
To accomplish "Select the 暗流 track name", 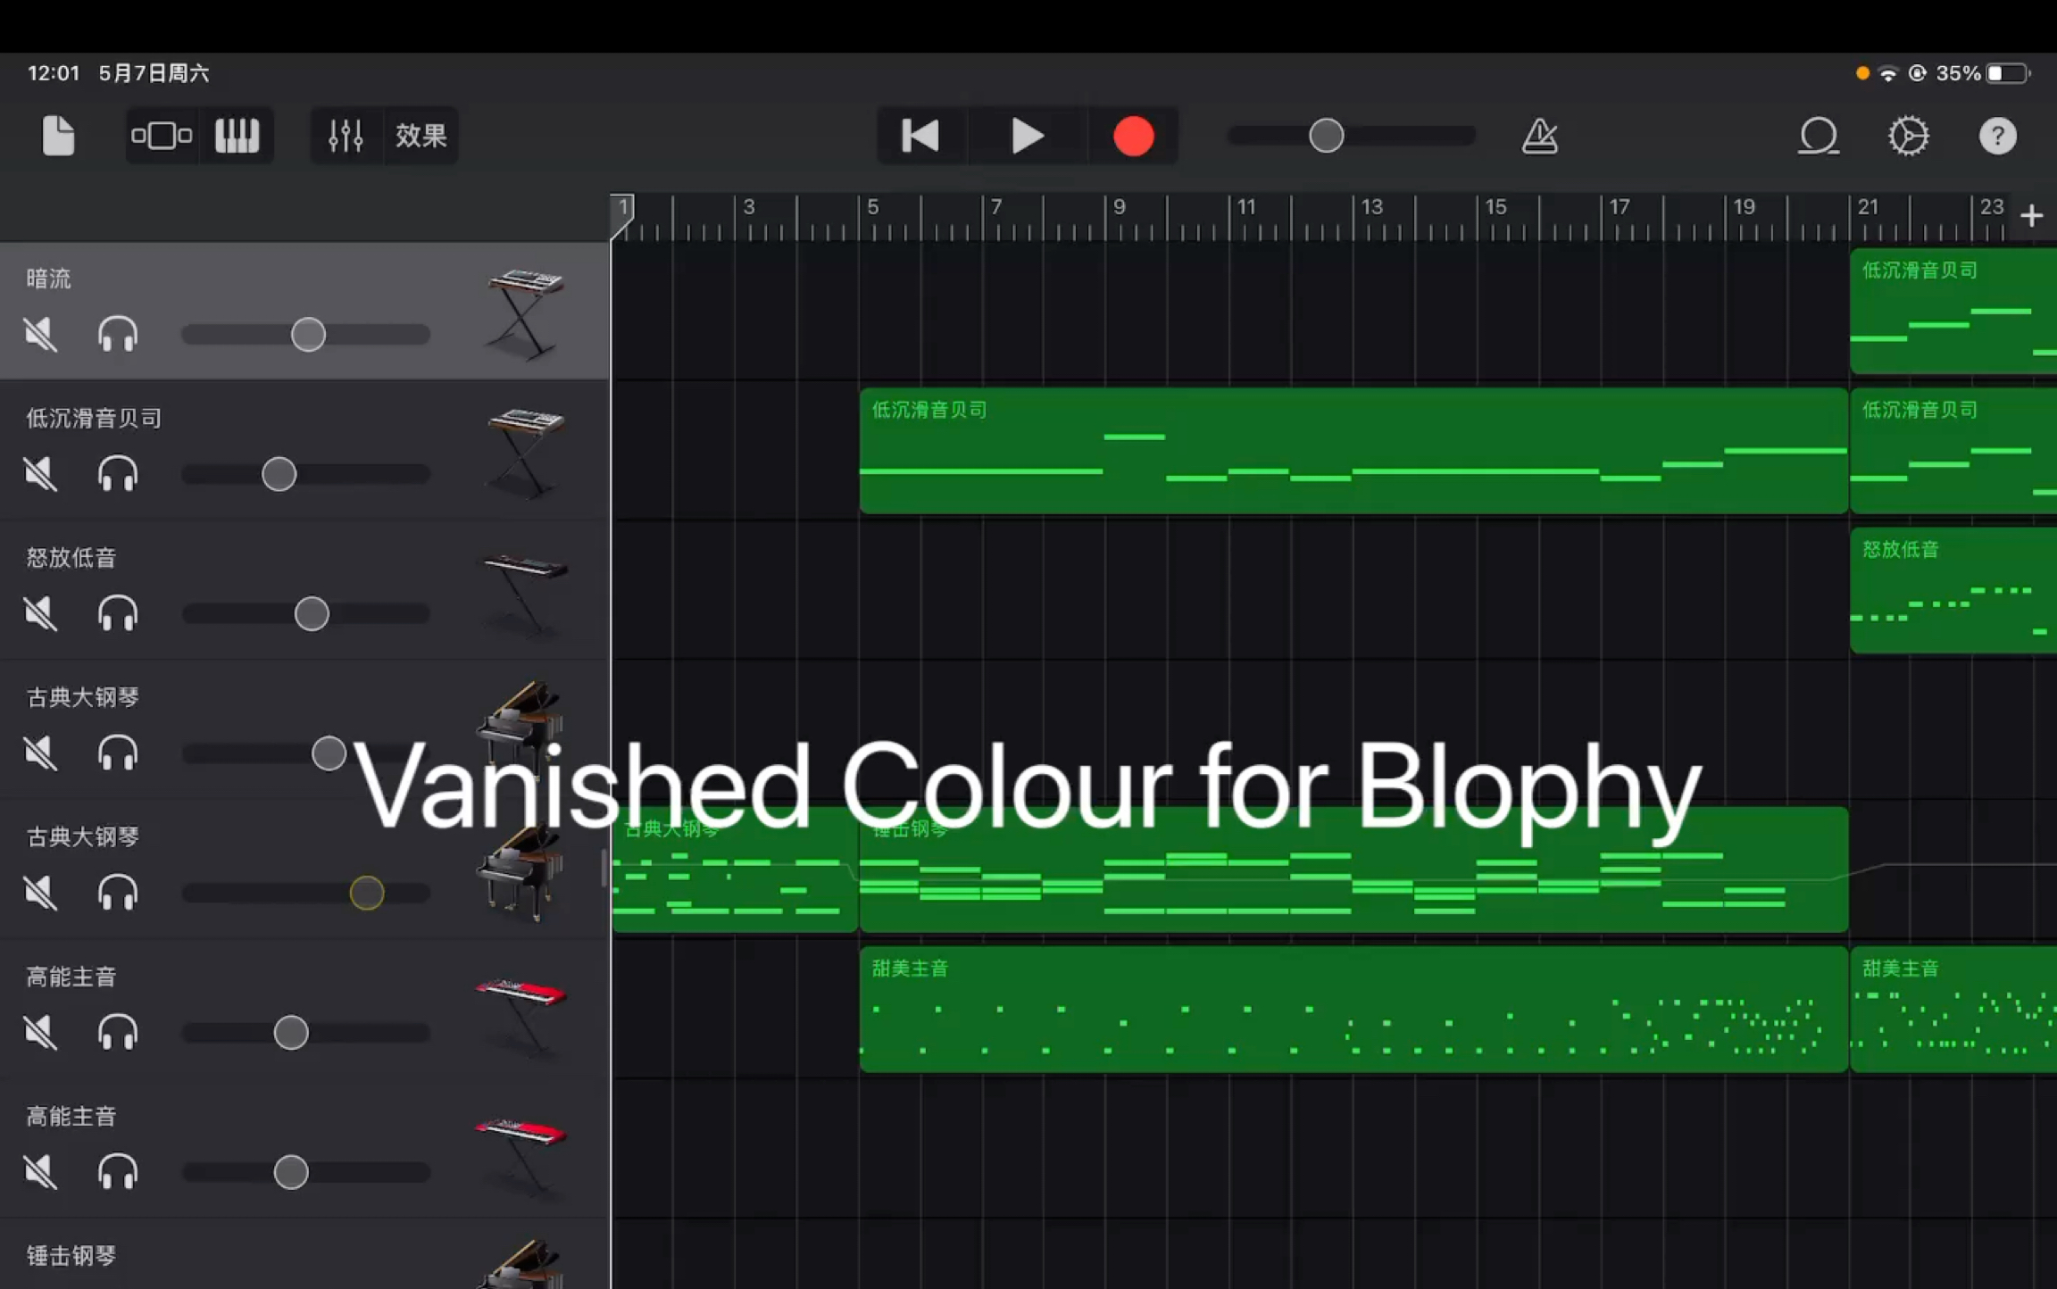I will tap(48, 279).
